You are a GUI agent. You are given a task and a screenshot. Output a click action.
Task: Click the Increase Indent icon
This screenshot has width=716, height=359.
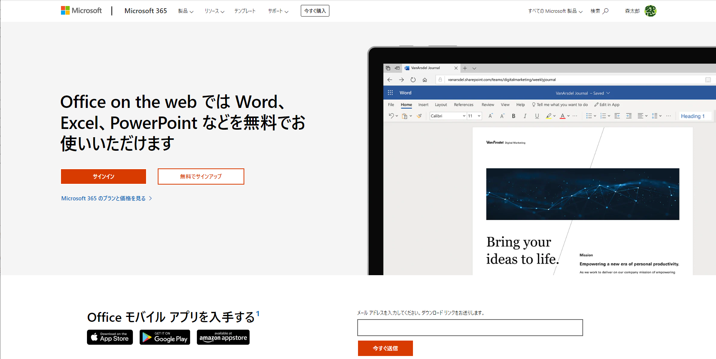tap(629, 116)
